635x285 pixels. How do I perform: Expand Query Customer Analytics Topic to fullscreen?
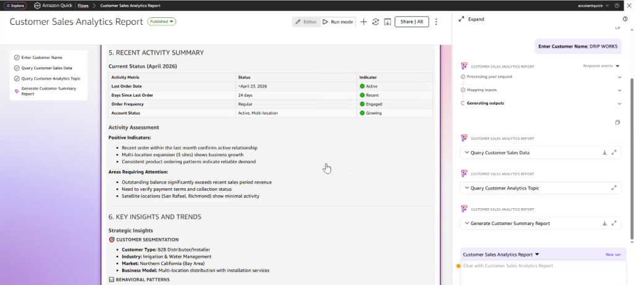[614, 188]
